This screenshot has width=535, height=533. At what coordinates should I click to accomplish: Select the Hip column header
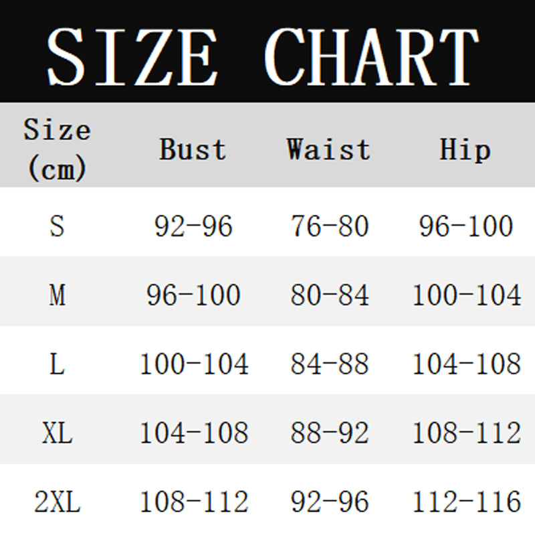pos(465,149)
